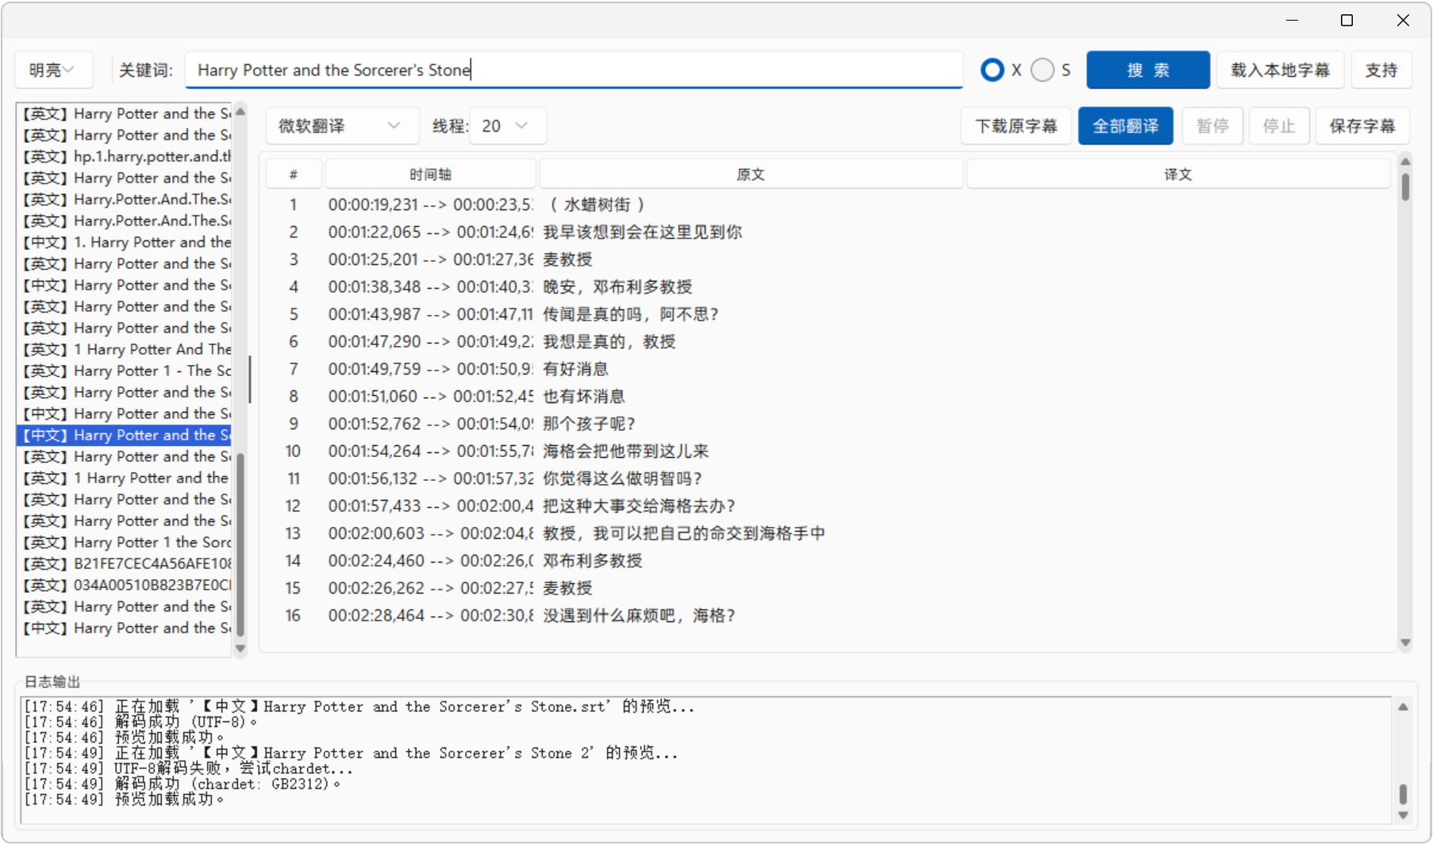The width and height of the screenshot is (1433, 845).
Task: Open the 明亮 theme dropdown
Action: [x=54, y=70]
